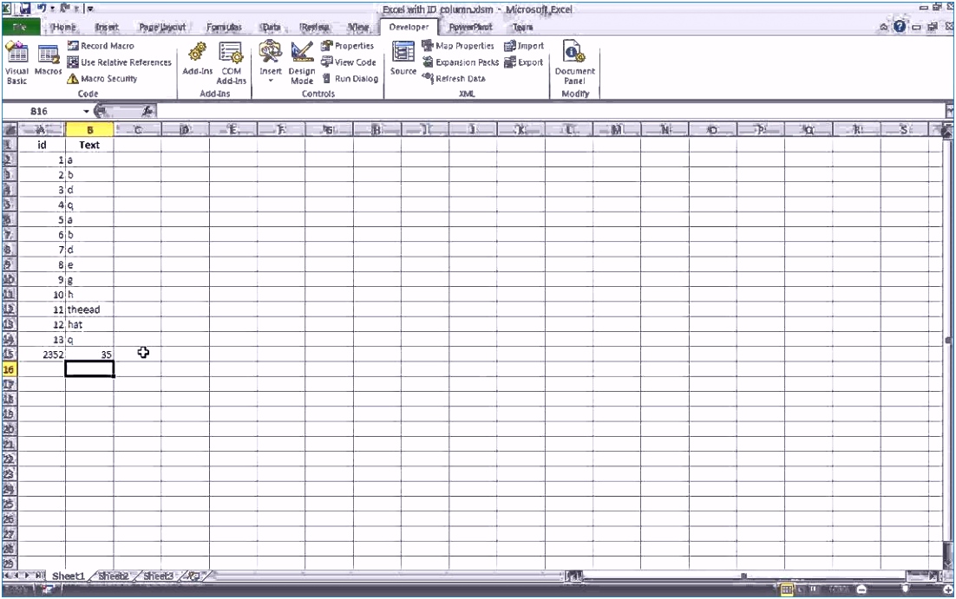Select cell with value 35

click(89, 355)
